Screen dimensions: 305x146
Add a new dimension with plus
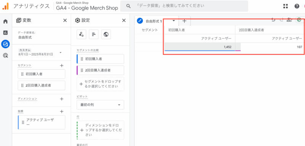(62, 99)
